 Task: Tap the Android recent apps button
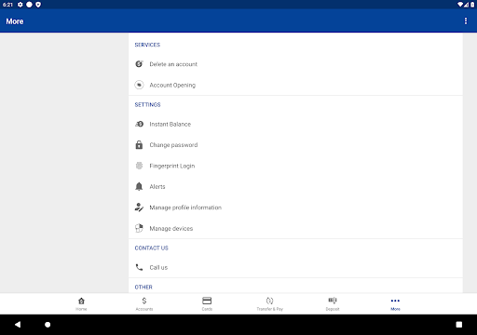(459, 325)
